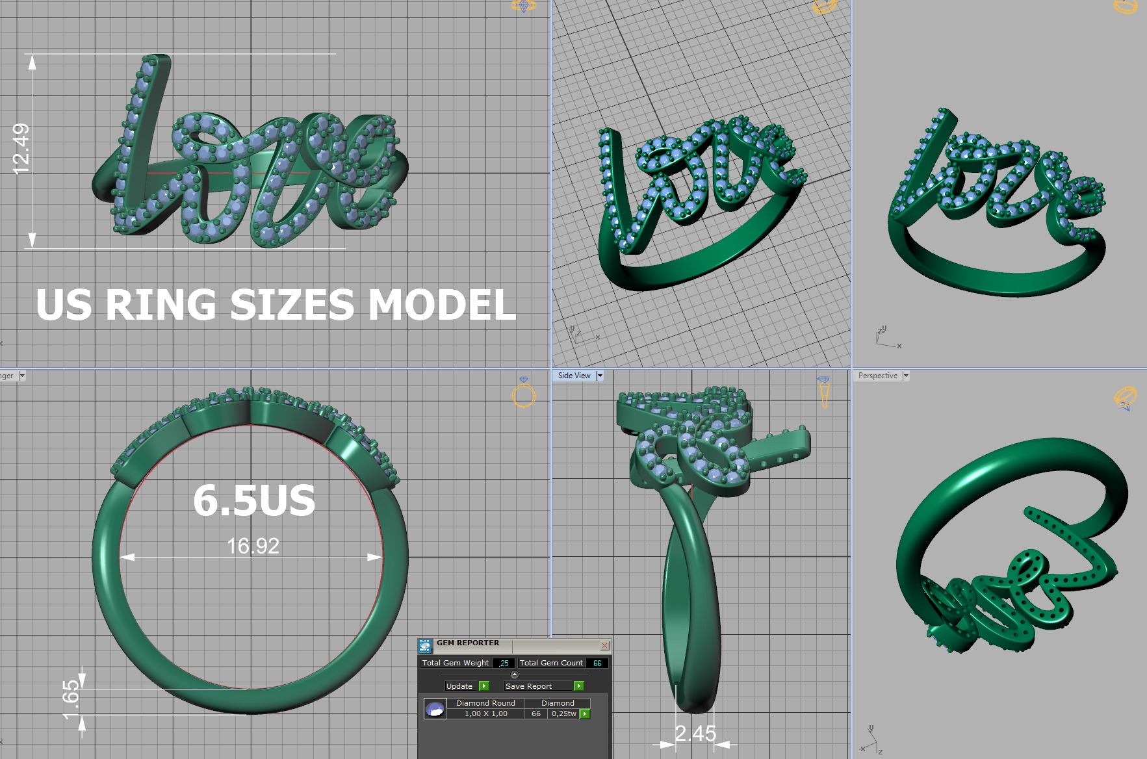Click the 66 gem quantity cell in the Diamond row

coord(536,714)
